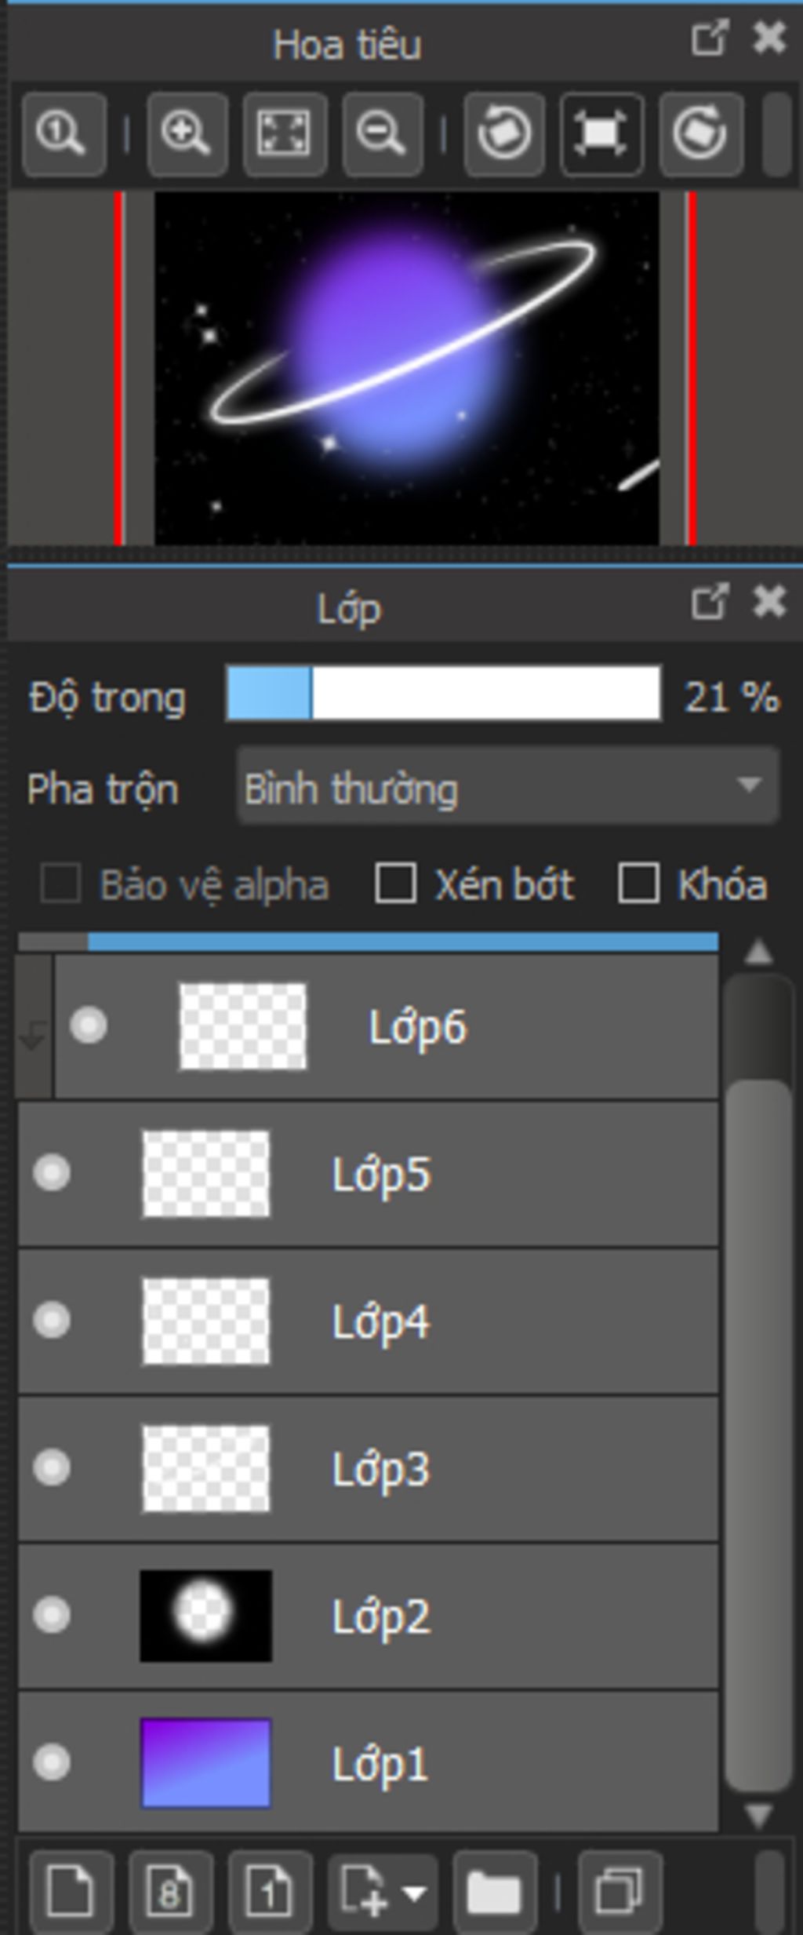Add a new 8-bit layer

[170, 1891]
